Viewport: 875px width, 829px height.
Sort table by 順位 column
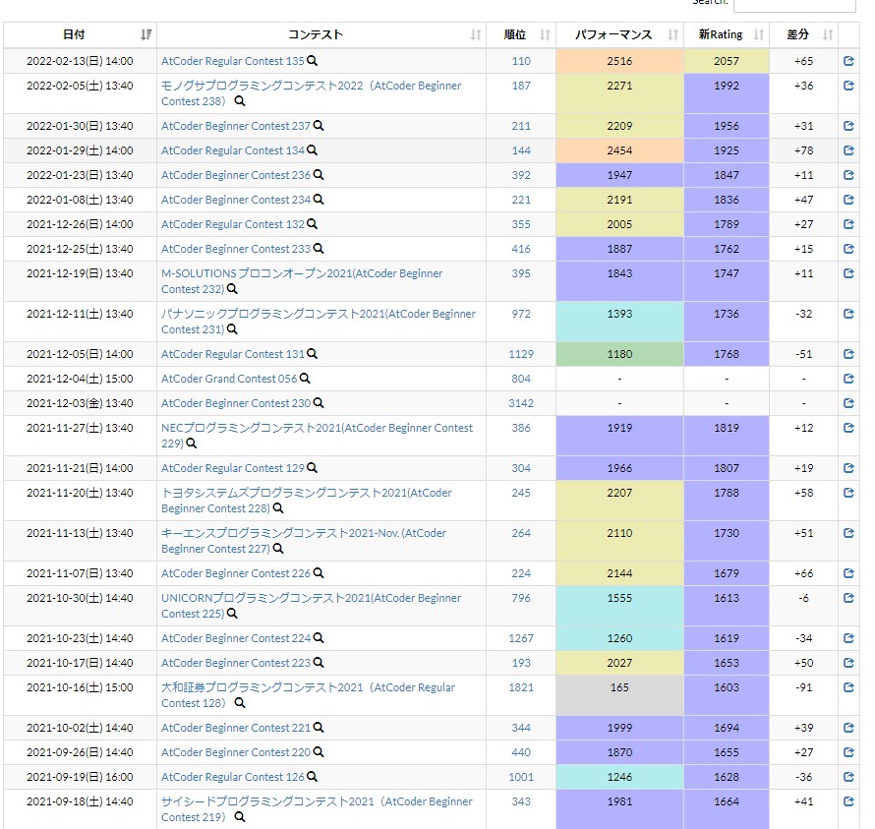tap(521, 34)
